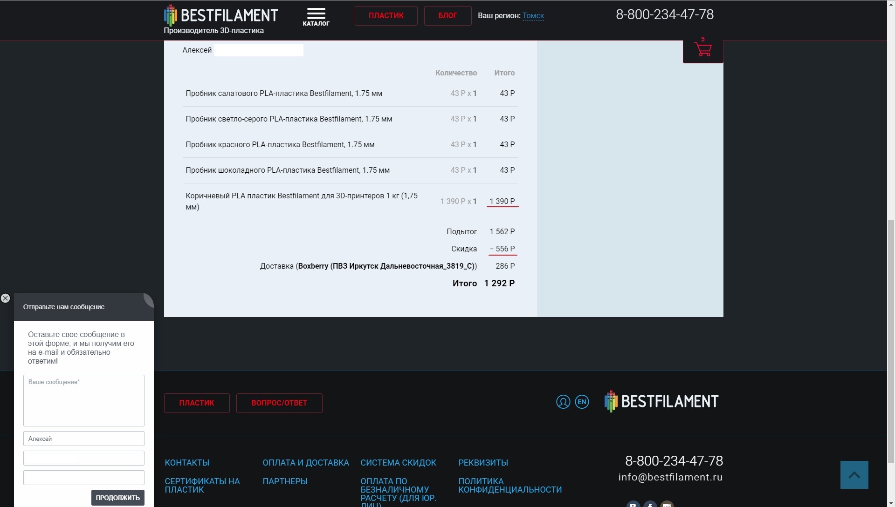
Task: Open the Facebook social icon
Action: tap(650, 504)
